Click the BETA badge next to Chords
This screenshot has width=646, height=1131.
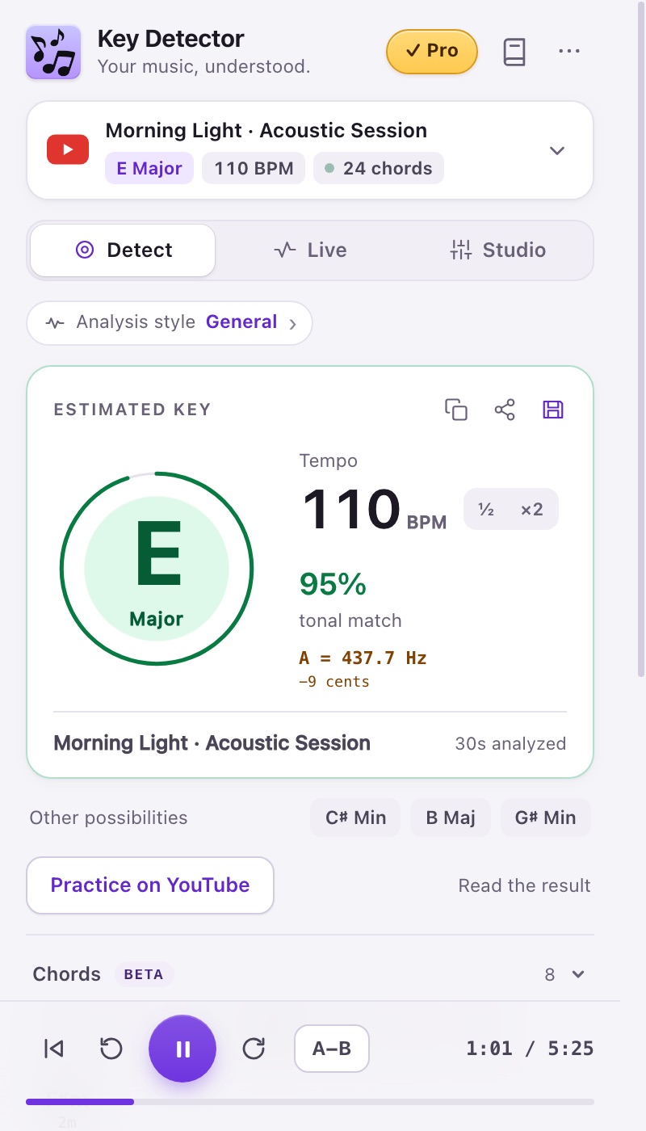(x=144, y=974)
